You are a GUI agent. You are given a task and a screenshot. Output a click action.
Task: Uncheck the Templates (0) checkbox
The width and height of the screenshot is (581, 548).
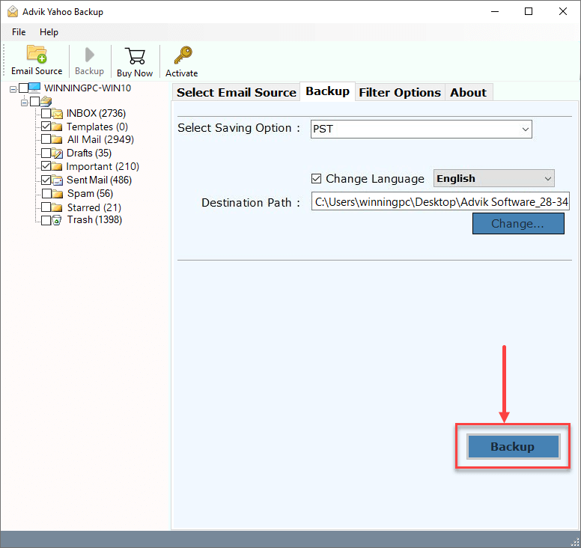pyautogui.click(x=46, y=127)
